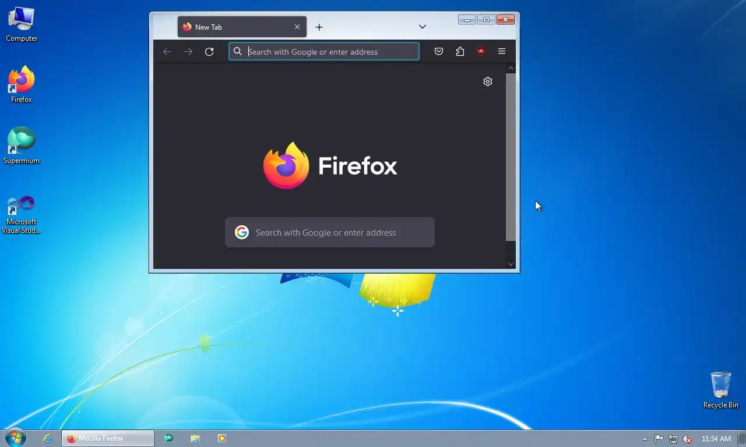Select the Firefox desktop shortcut
Screen dimensions: 746x447
(x=22, y=85)
